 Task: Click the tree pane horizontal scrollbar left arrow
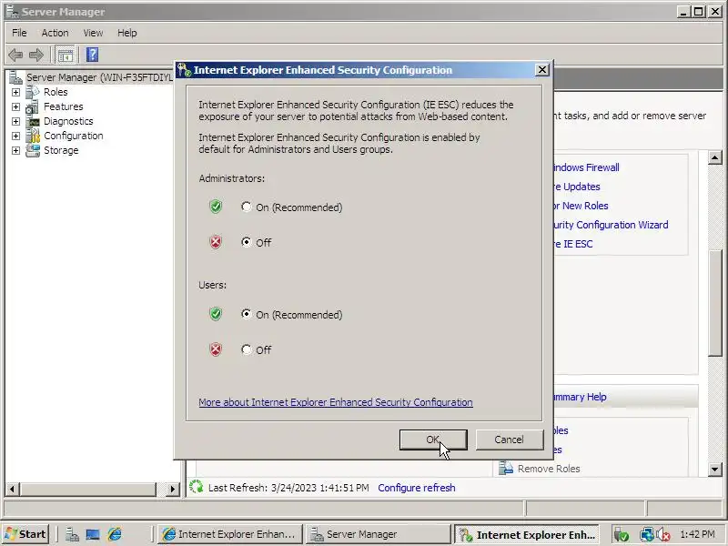point(12,489)
